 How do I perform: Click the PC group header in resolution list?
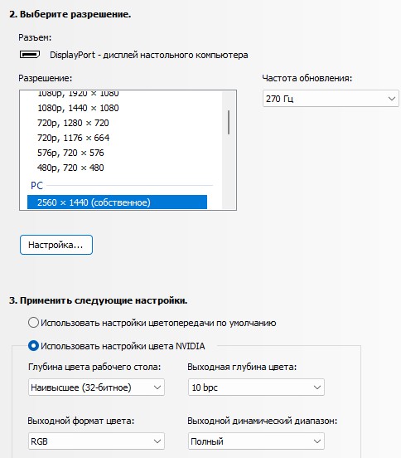click(x=36, y=186)
